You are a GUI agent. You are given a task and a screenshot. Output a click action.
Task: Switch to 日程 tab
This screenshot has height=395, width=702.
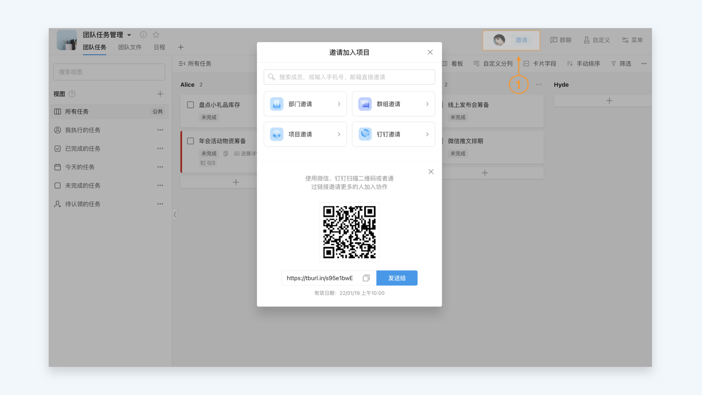point(159,47)
